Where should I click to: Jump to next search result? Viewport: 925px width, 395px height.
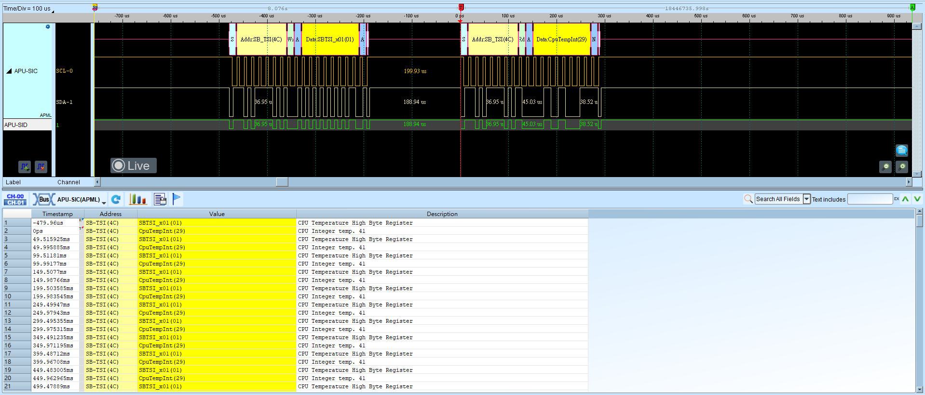(x=917, y=199)
